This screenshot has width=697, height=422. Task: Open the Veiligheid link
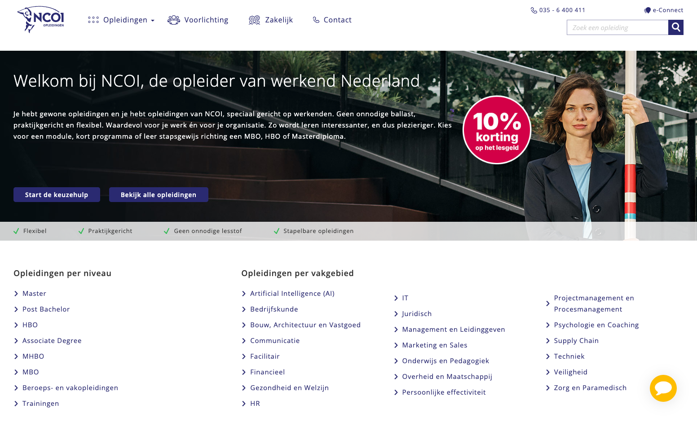[570, 372]
